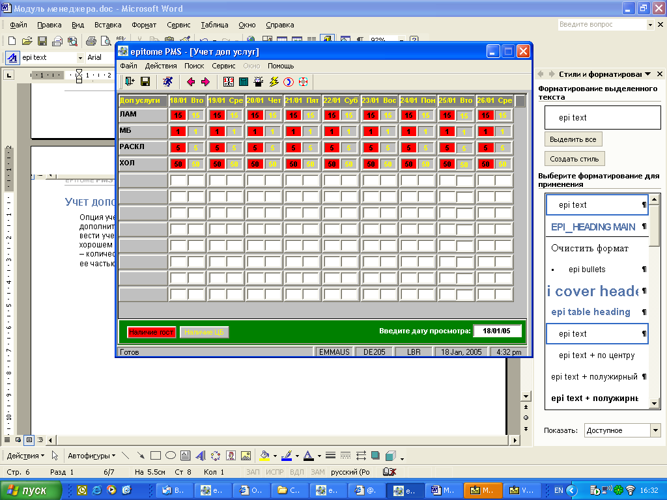This screenshot has width=667, height=500.
Task: Click the floppy disk save icon in epitome PMS
Action: pyautogui.click(x=145, y=81)
